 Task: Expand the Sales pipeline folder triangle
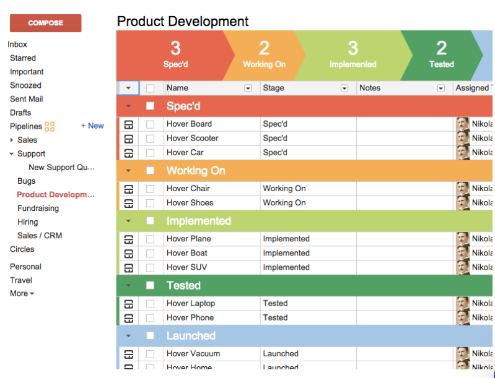click(12, 140)
